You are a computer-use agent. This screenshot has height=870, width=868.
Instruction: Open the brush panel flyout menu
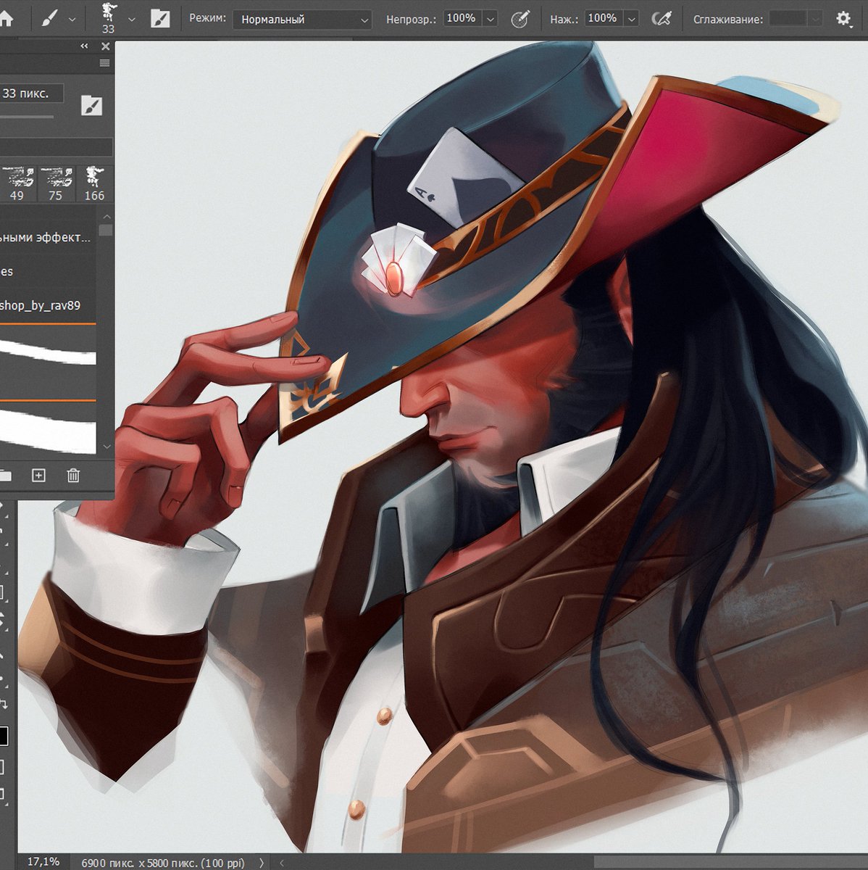[104, 62]
